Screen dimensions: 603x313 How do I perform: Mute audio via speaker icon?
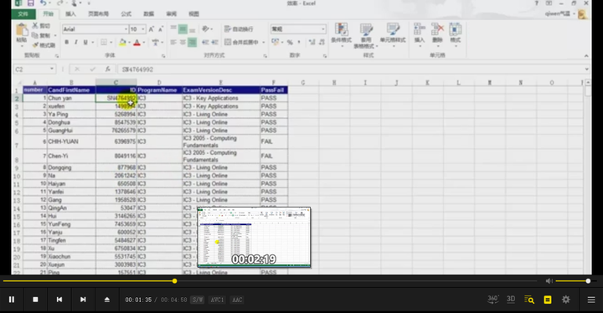(x=549, y=281)
